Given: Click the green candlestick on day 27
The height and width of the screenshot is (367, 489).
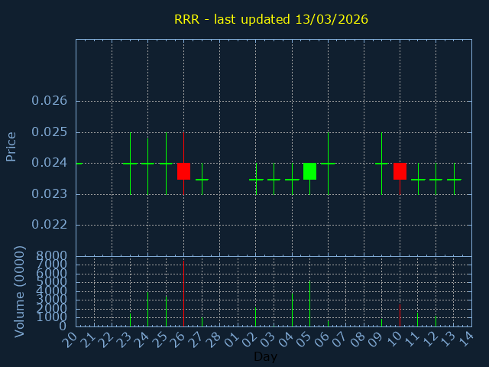Looking at the screenshot, I should pos(202,180).
